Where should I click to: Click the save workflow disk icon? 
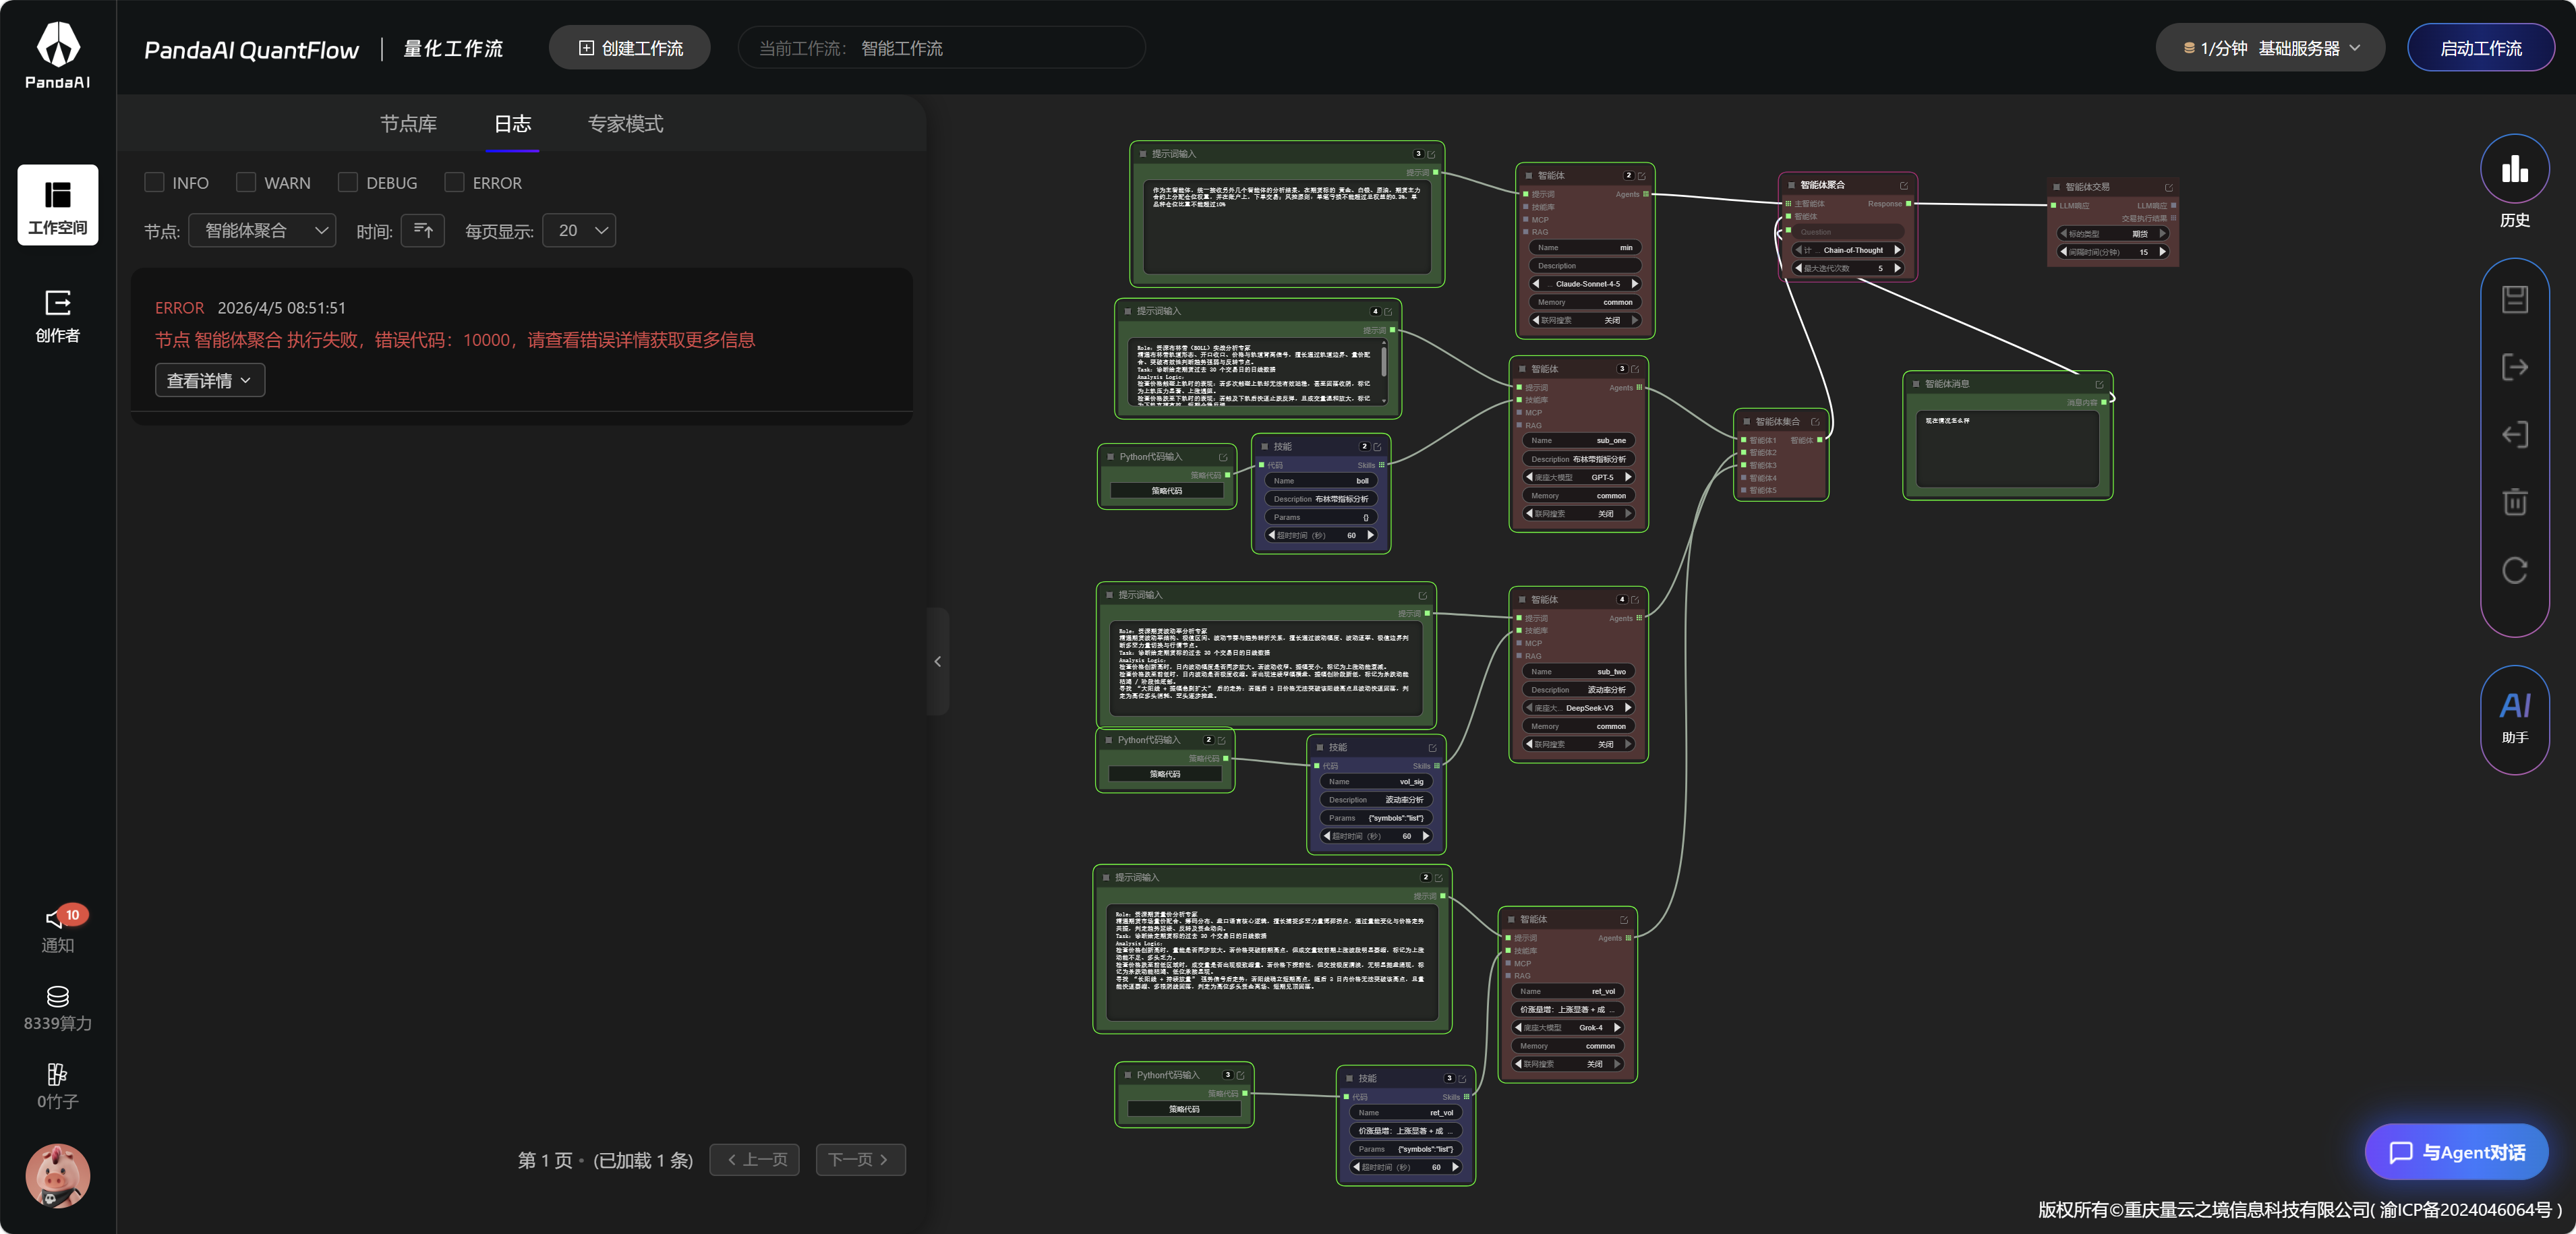tap(2514, 299)
